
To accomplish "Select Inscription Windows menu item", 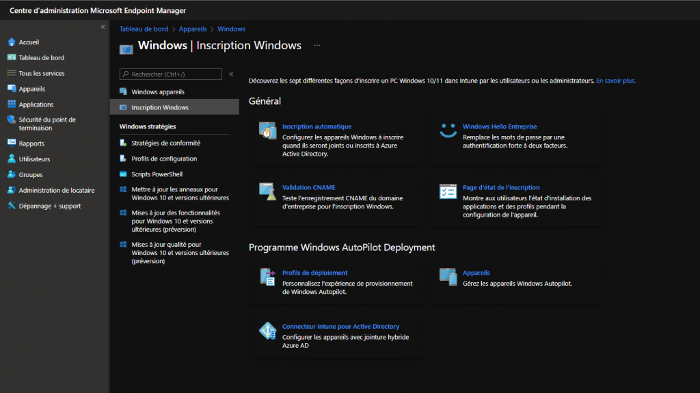I will [174, 107].
